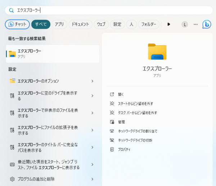This screenshot has width=216, height=186.
Task: Click the disconnect network drive icon
Action: [x=112, y=140]
